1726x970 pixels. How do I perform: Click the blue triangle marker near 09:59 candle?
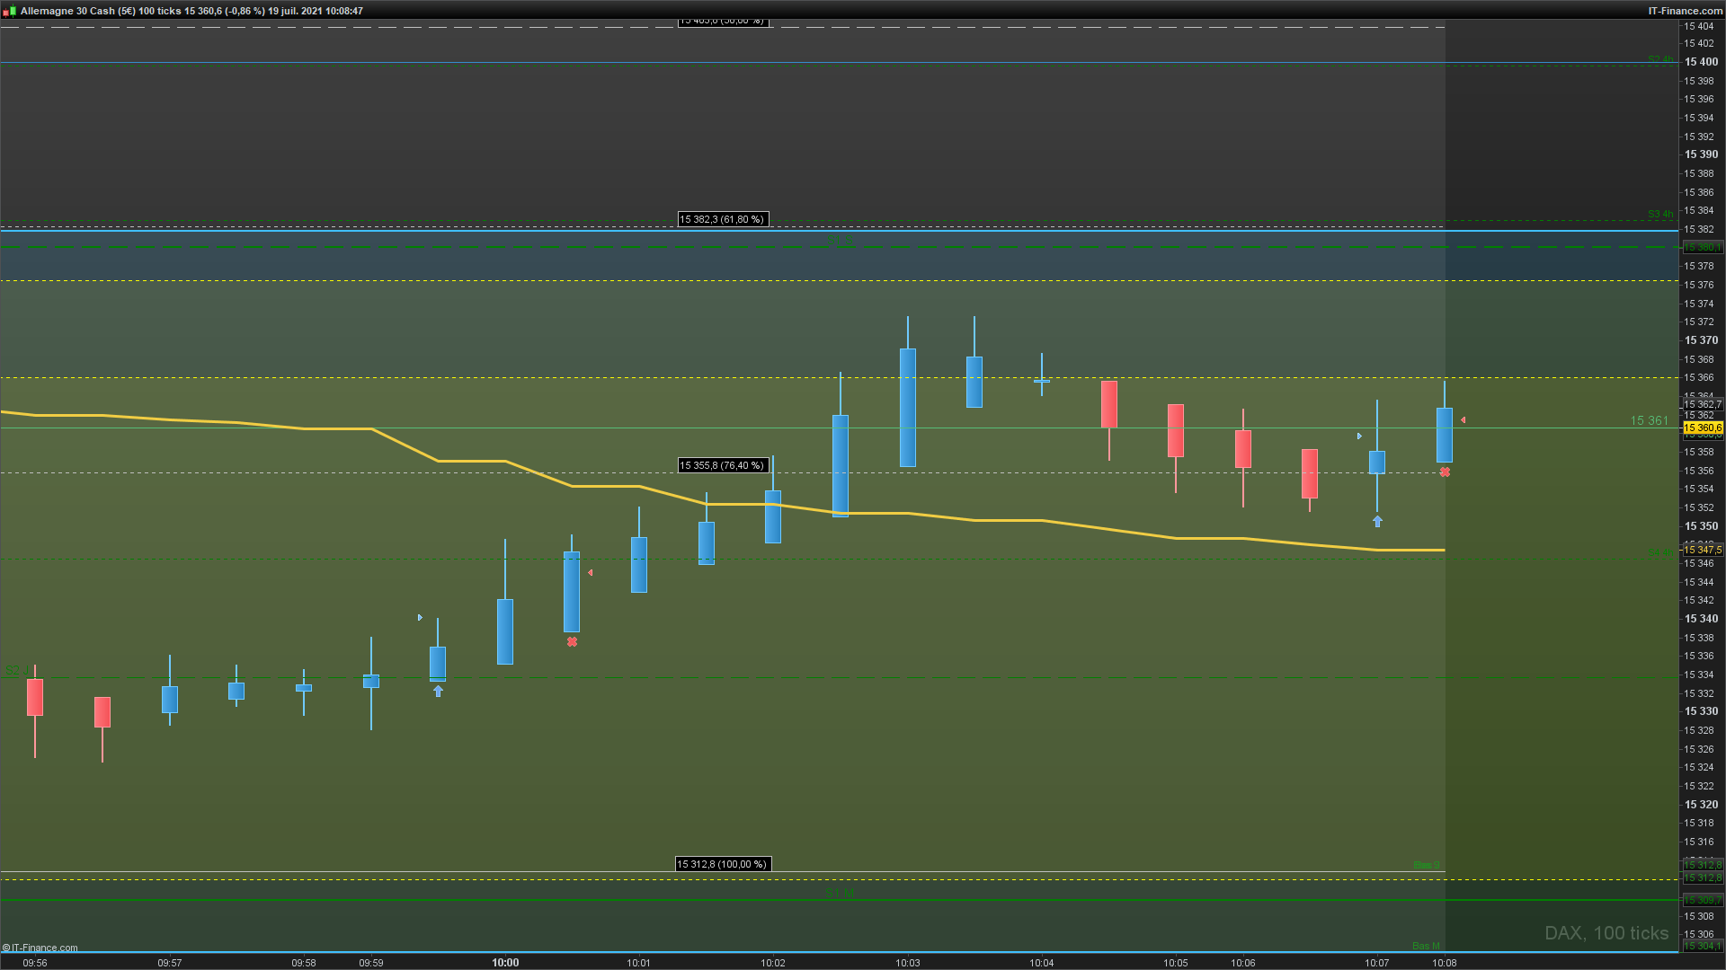[420, 618]
